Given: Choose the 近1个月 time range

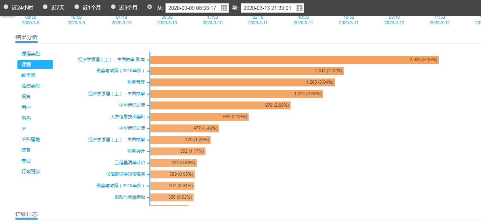Looking at the screenshot, I should pyautogui.click(x=77, y=7).
